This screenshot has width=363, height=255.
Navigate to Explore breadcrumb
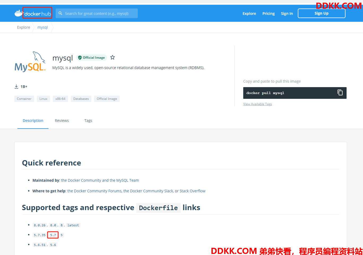tap(24, 27)
